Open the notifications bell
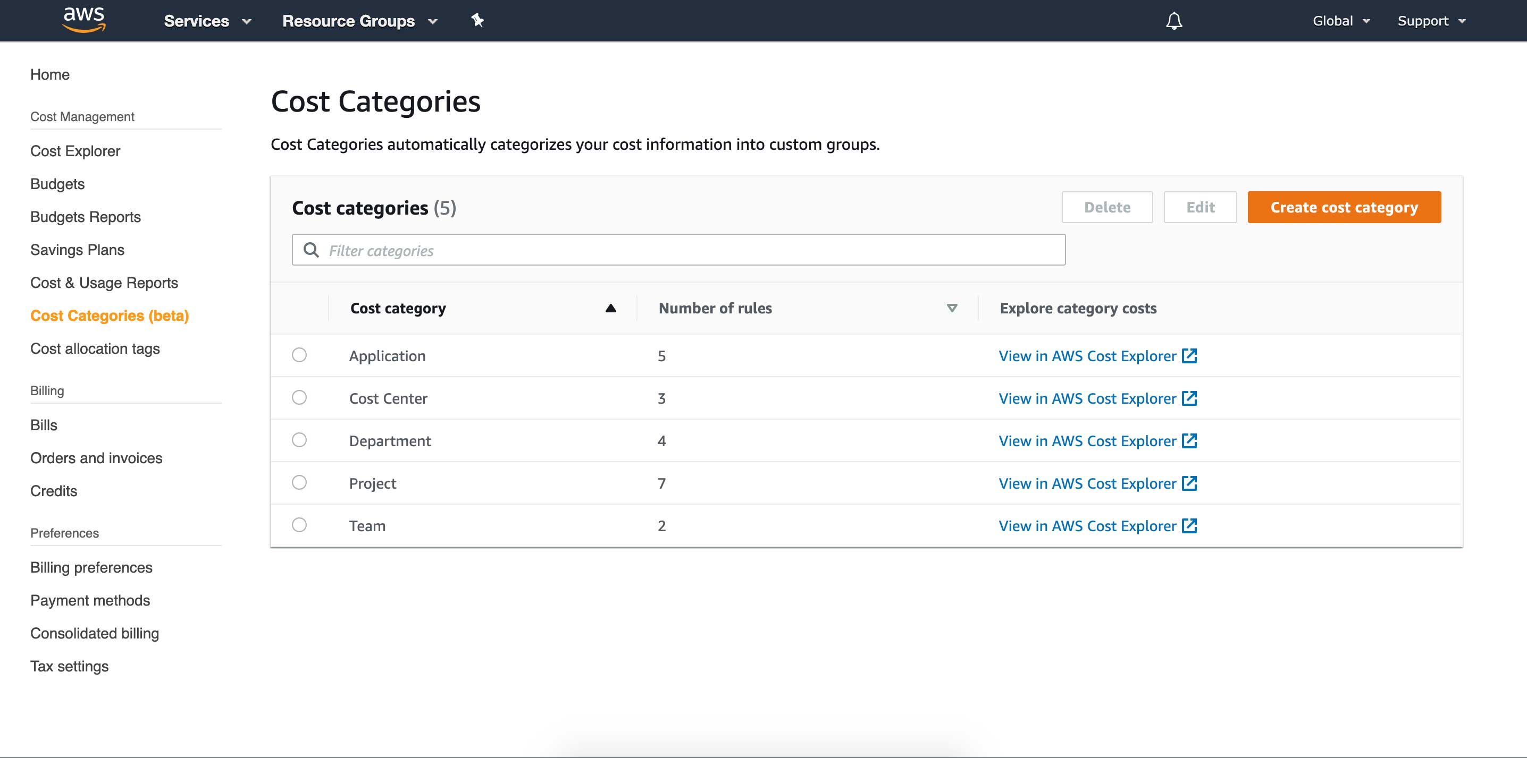 (1174, 20)
